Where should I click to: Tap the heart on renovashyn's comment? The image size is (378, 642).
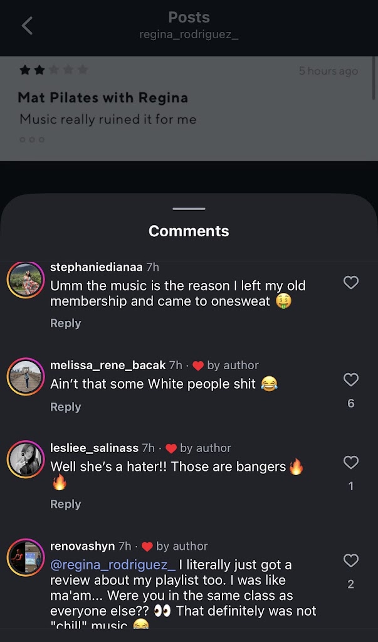click(351, 560)
